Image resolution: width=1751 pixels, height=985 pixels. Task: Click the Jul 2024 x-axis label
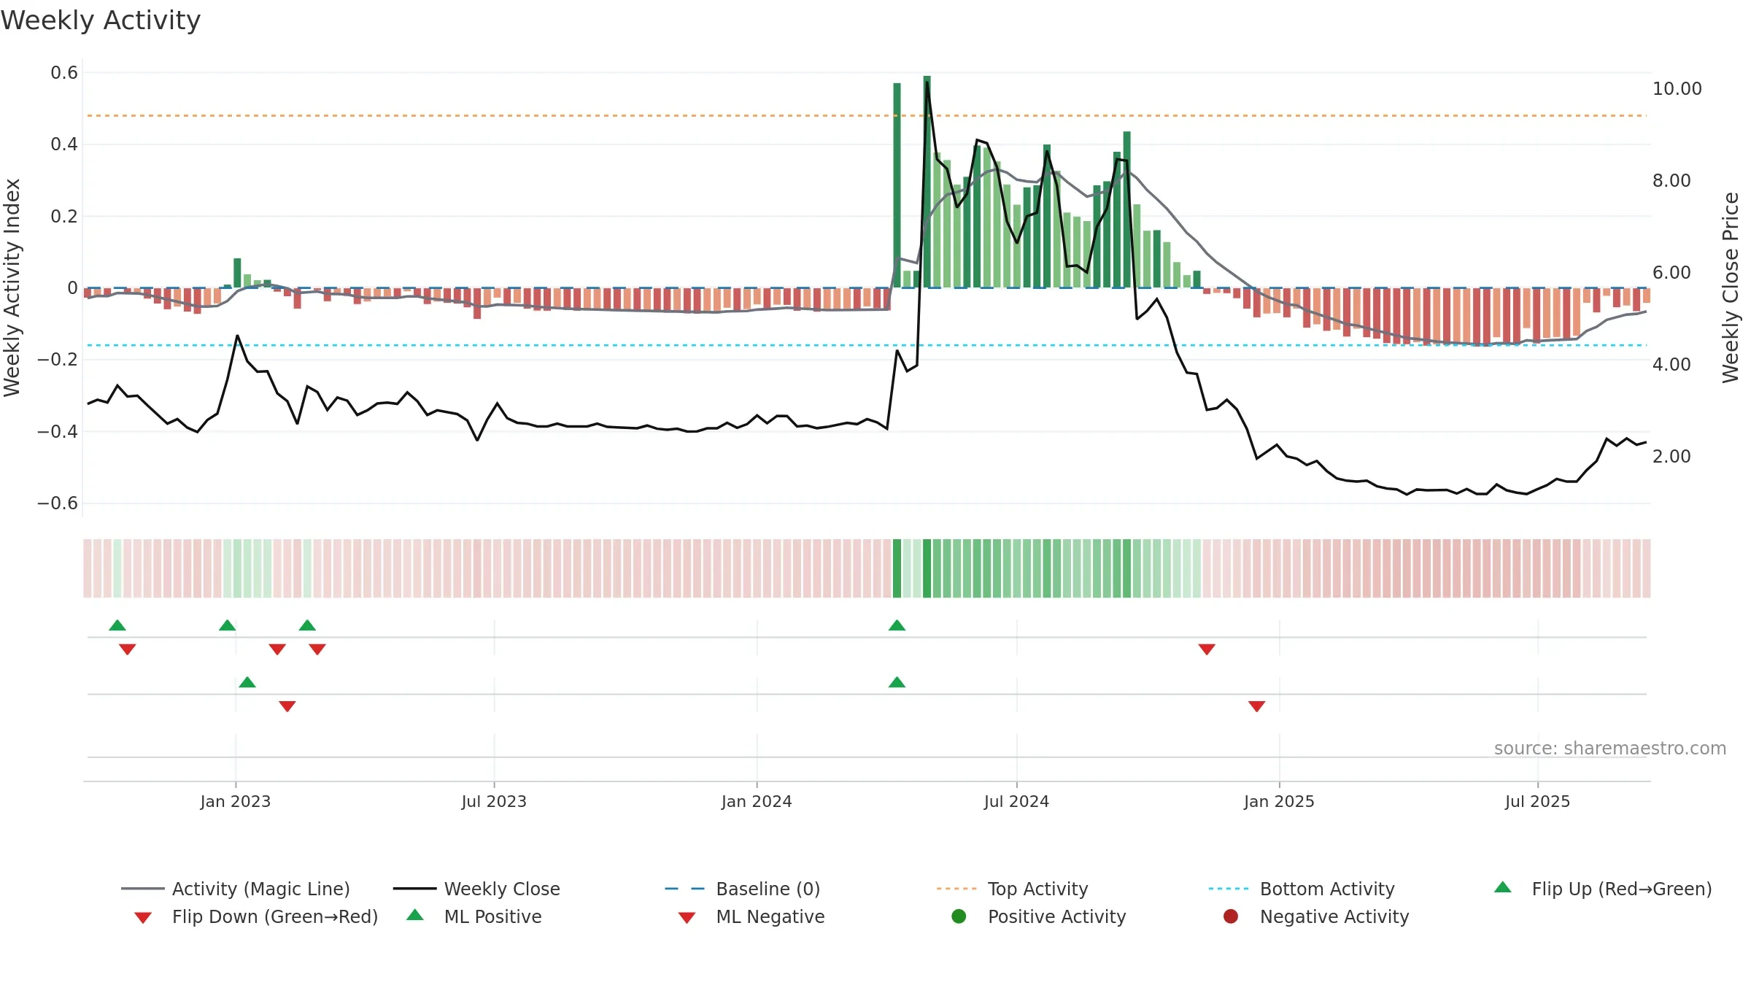(1016, 801)
